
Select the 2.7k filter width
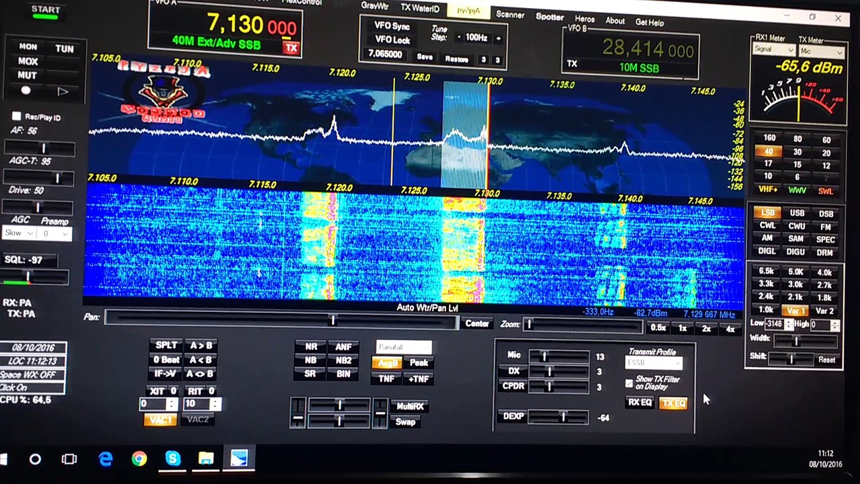click(x=824, y=285)
